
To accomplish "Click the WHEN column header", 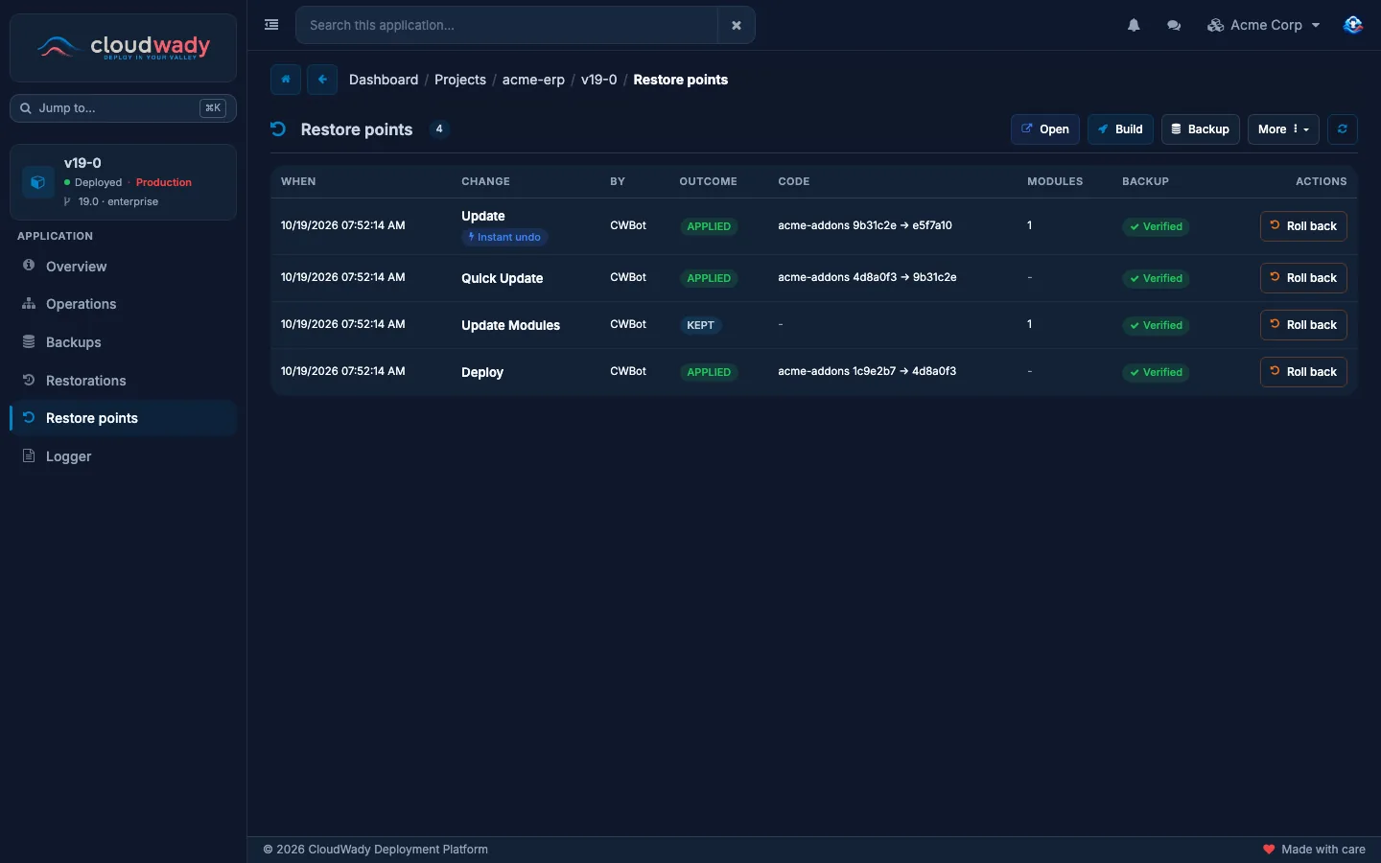I will [298, 181].
